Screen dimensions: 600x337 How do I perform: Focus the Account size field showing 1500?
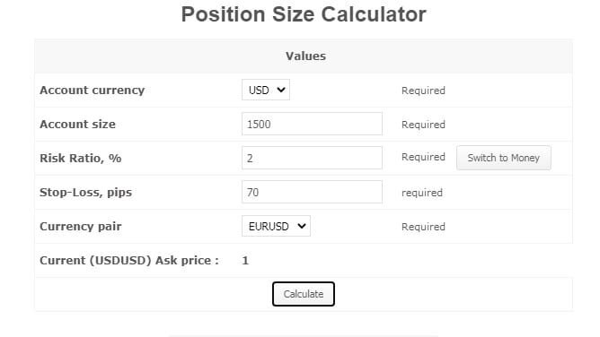point(312,124)
